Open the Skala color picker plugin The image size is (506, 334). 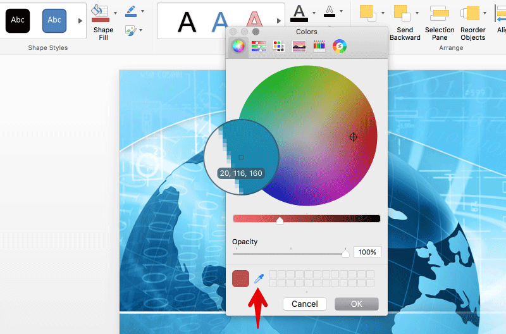(x=340, y=46)
